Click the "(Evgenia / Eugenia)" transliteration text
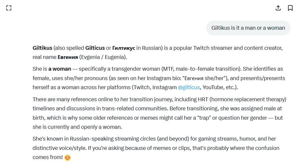The image size is (295, 166). 103,57
